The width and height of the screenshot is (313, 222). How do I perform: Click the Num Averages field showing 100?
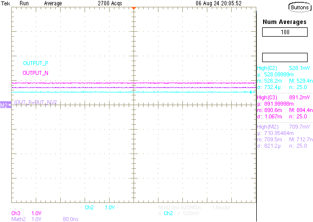pos(285,32)
